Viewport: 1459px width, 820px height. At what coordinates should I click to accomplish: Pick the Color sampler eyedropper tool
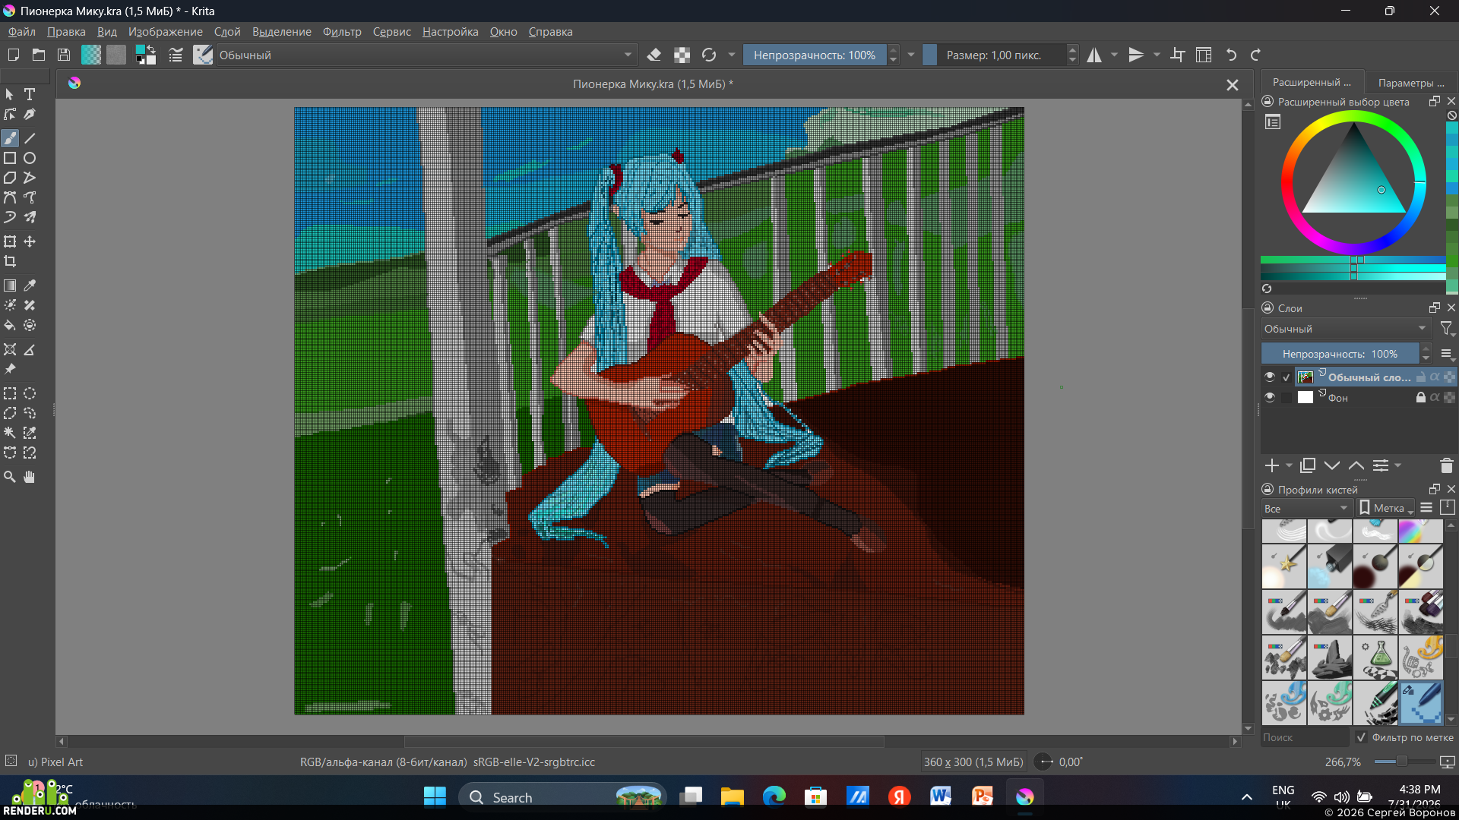coord(30,285)
